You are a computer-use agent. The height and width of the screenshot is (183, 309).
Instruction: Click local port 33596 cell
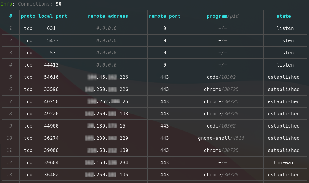tap(51, 89)
